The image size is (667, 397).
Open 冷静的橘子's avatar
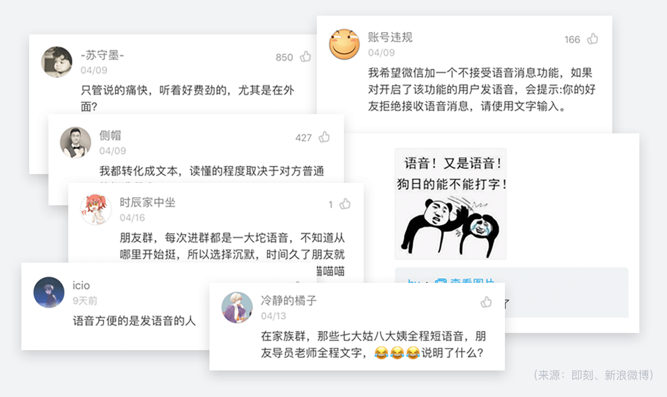pos(237,307)
